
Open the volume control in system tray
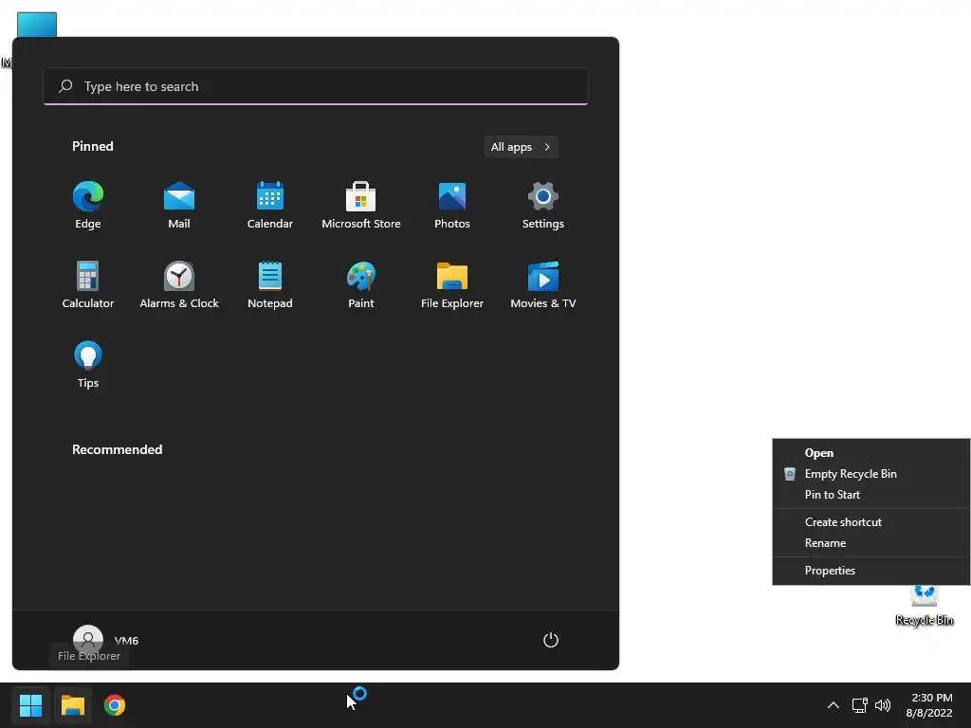pyautogui.click(x=883, y=705)
